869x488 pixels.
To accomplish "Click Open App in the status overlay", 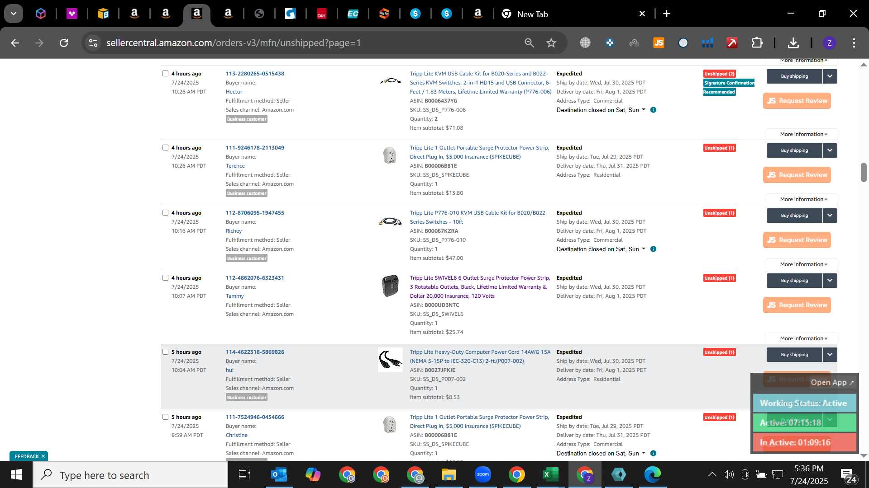I will (832, 382).
